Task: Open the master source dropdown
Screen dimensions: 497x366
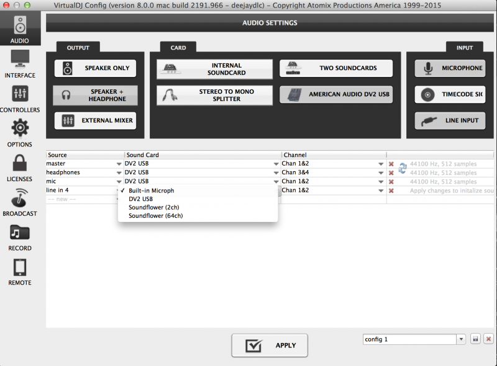Action: [119, 164]
